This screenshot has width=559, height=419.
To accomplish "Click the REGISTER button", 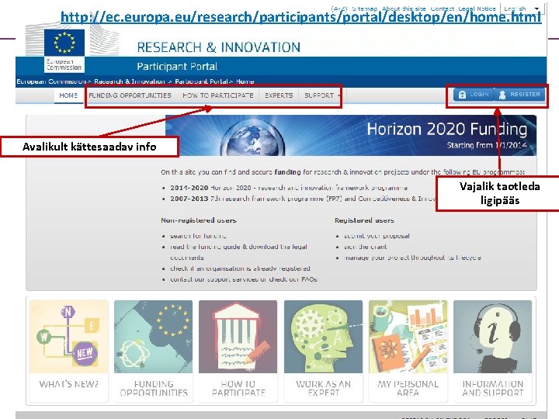I will [519, 95].
